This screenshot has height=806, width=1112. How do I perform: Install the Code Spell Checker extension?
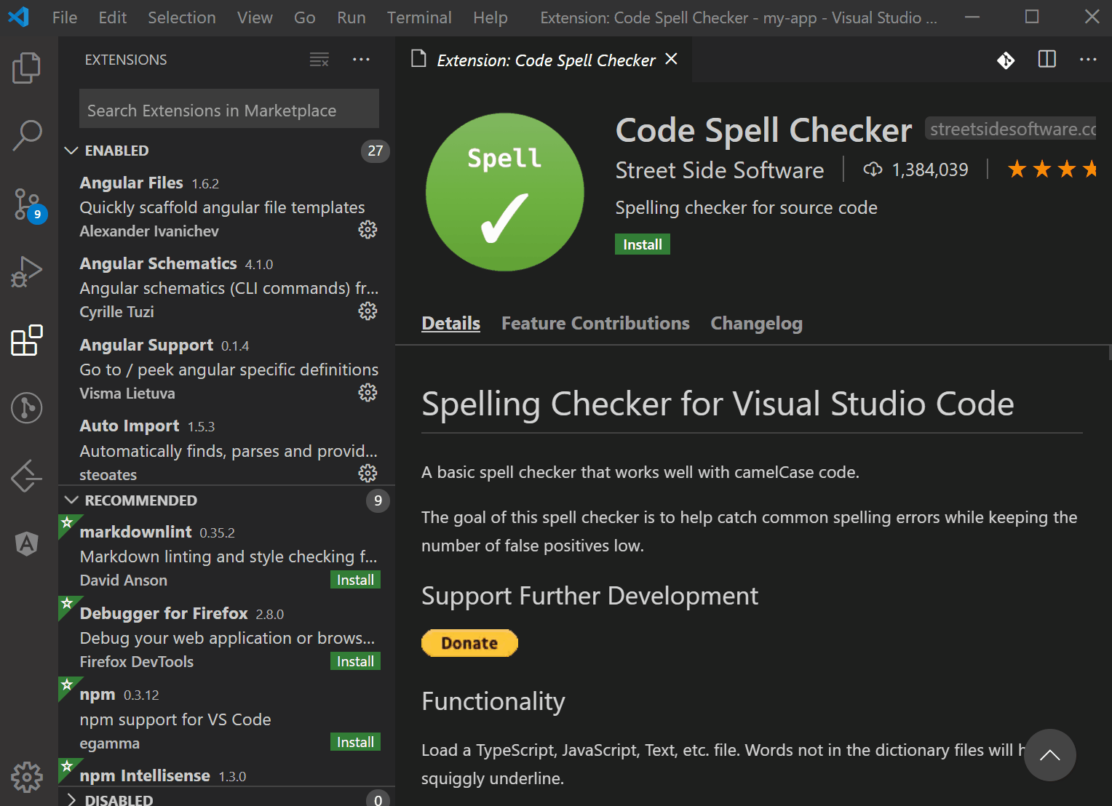coord(643,244)
